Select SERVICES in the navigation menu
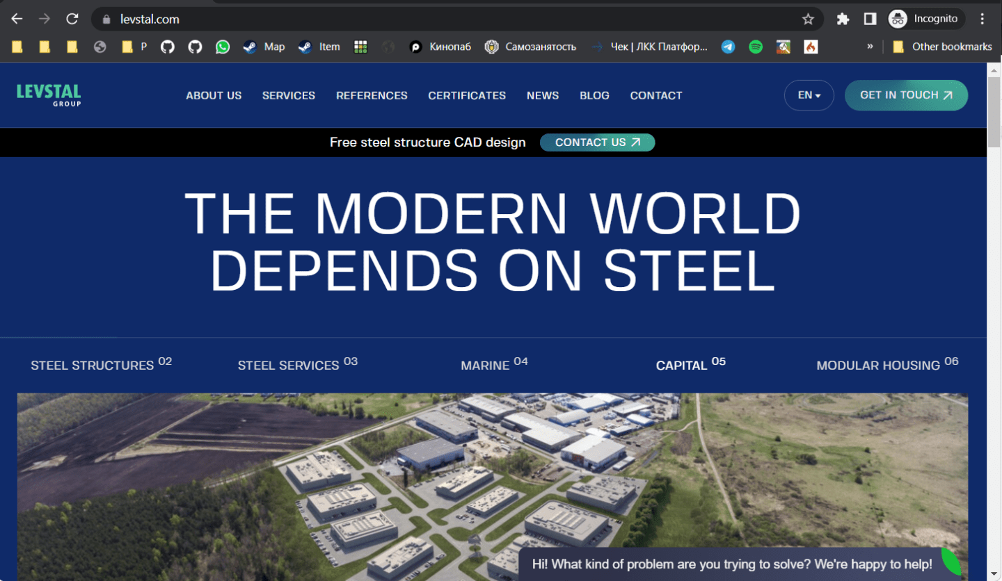This screenshot has height=581, width=1002. point(288,95)
